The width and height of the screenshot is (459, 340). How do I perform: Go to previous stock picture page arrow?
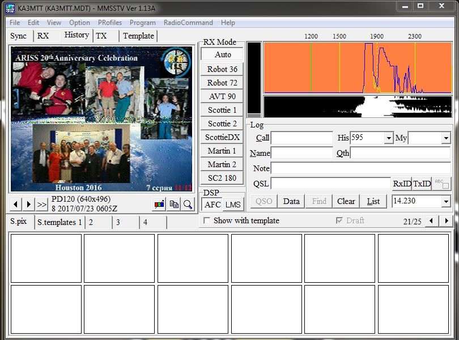click(x=431, y=221)
